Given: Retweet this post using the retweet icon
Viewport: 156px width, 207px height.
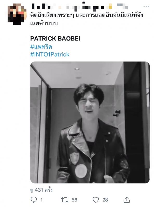Looking at the screenshot, I should [65, 200].
